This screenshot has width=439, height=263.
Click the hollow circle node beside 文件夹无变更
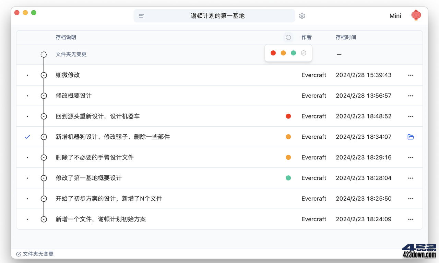[x=44, y=54]
